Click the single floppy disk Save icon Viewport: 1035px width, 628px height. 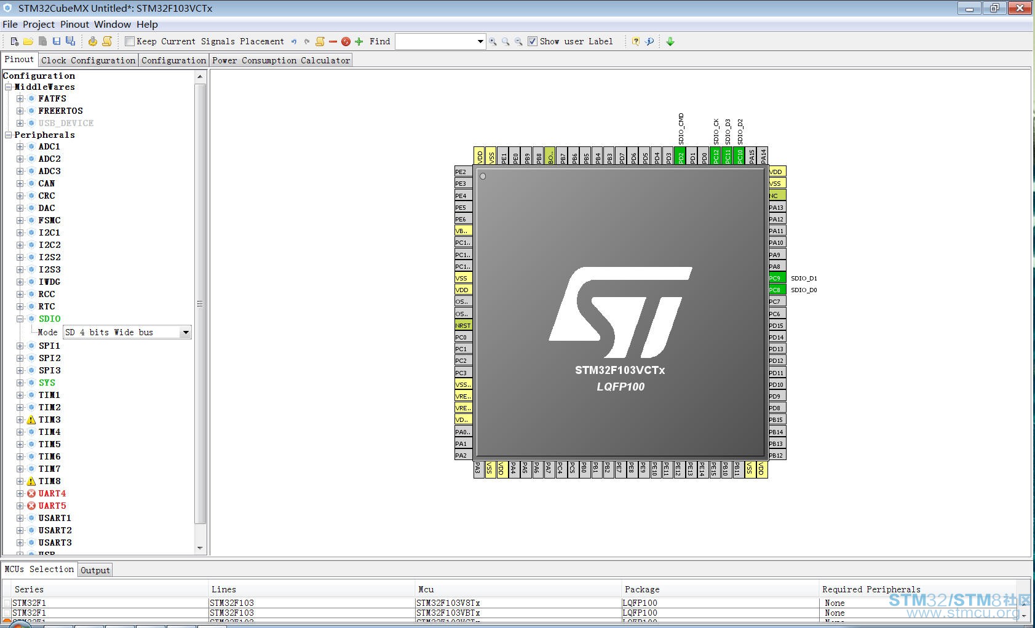[x=57, y=41]
